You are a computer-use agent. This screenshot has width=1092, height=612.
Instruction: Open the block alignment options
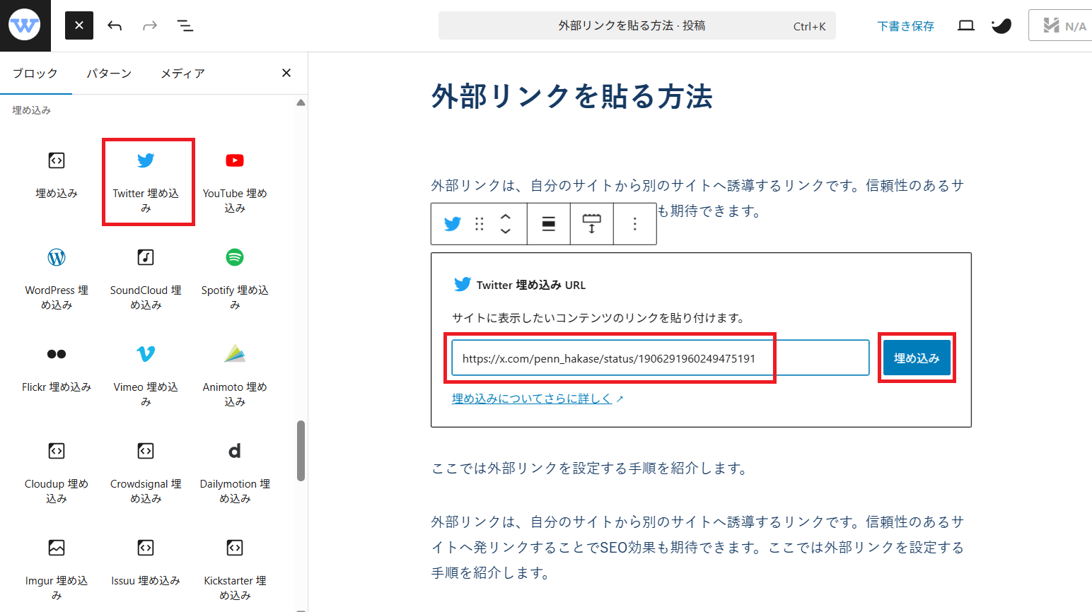[548, 224]
